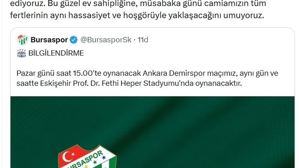This screenshot has width=299, height=168.
Task: Click the blue star on the crest
Action: [x=104, y=158]
